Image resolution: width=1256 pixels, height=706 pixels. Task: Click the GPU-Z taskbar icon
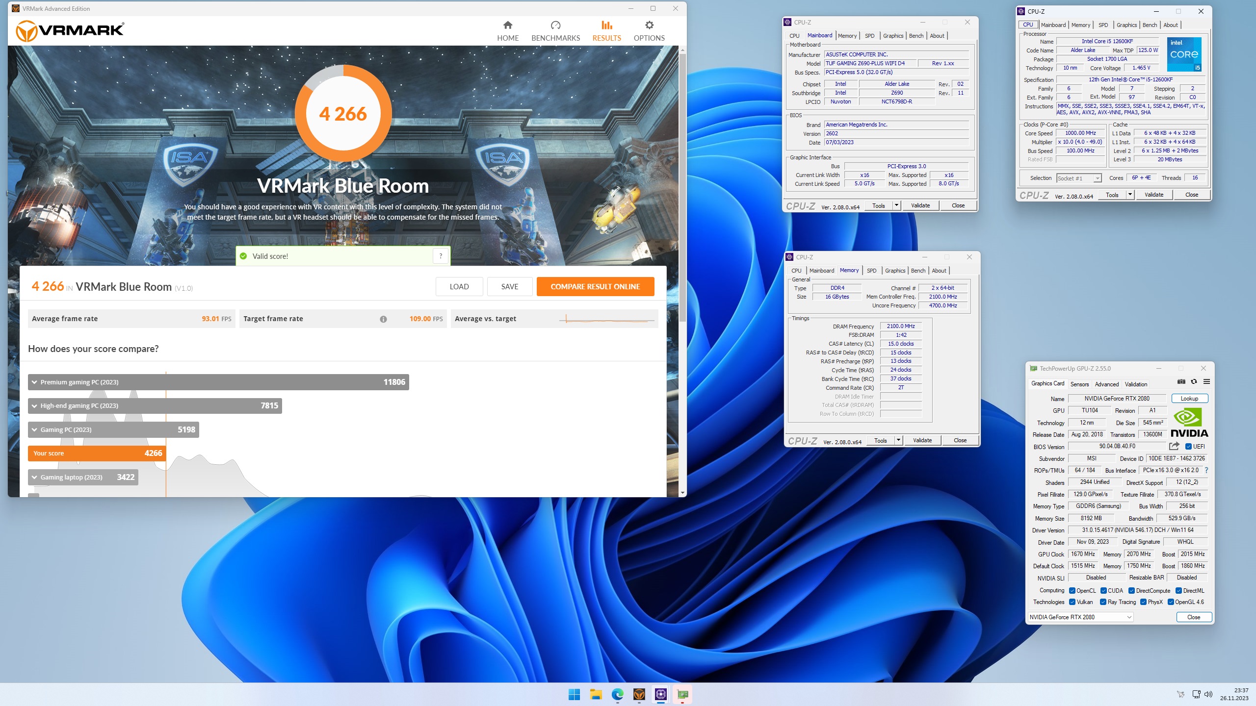tap(682, 694)
